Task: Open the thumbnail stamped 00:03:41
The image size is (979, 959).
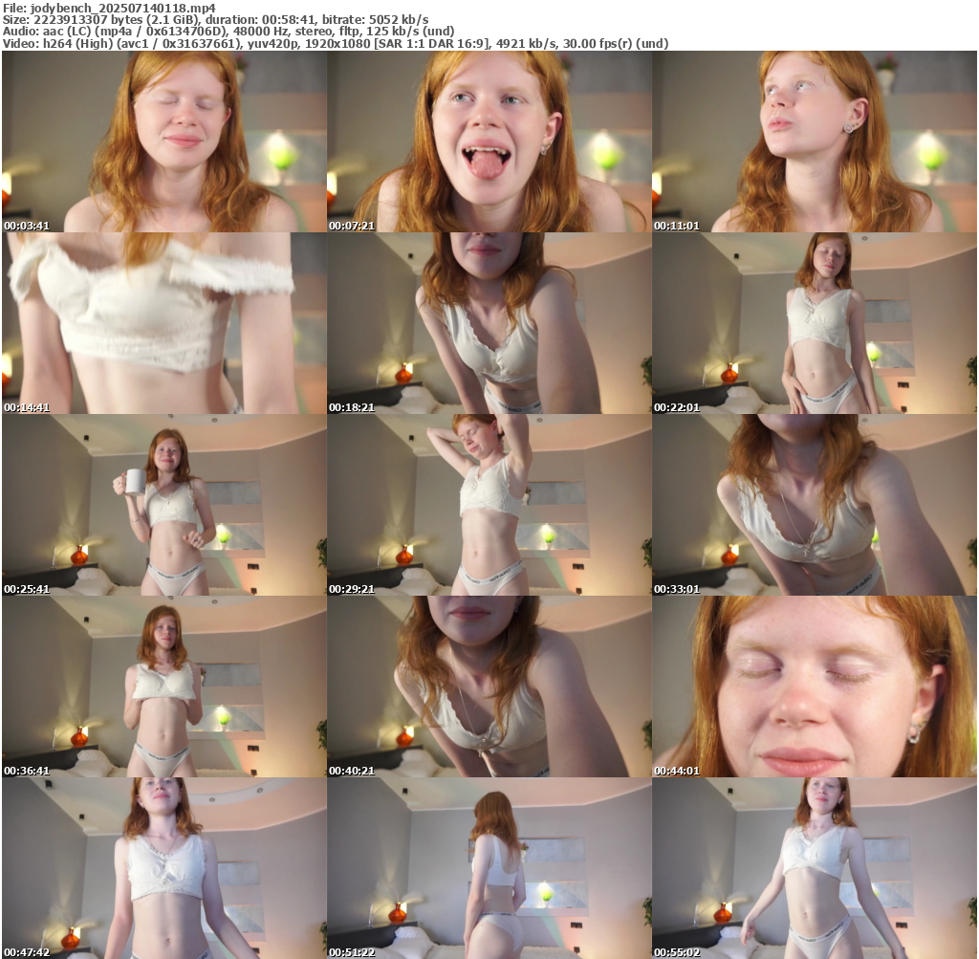Action: pos(164,142)
